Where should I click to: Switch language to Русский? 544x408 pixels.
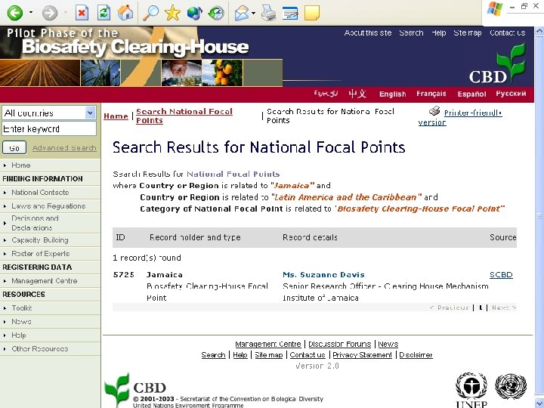coord(511,94)
